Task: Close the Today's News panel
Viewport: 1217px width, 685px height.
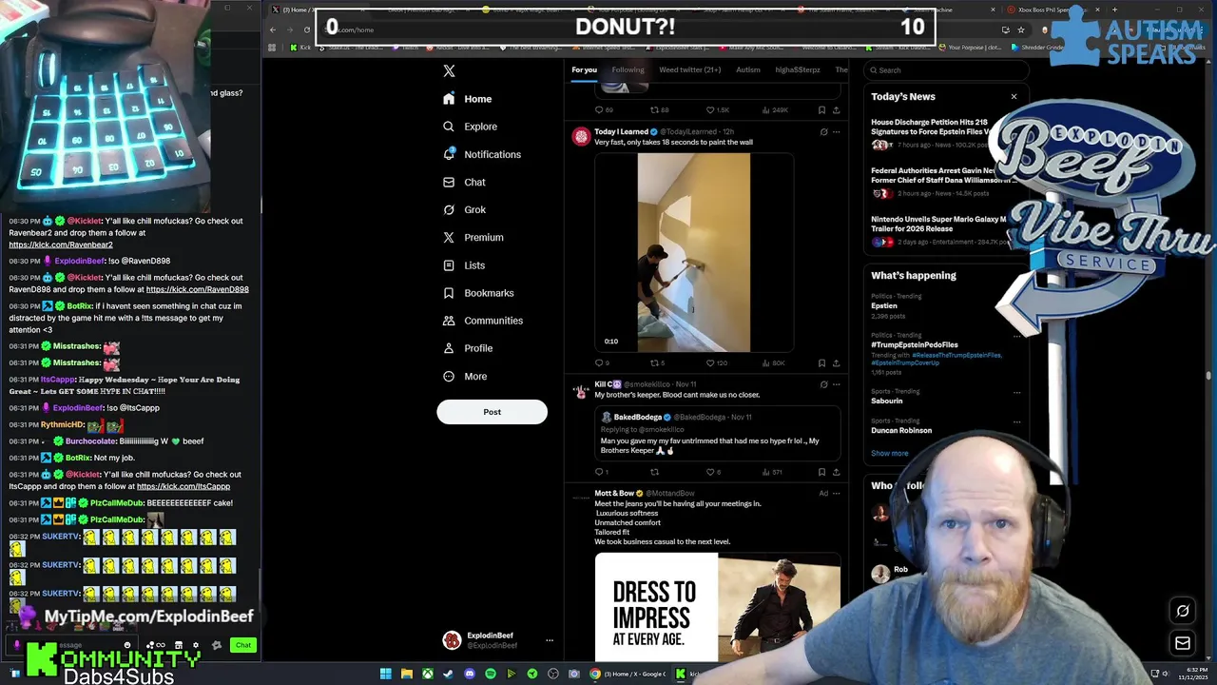Action: click(1014, 96)
